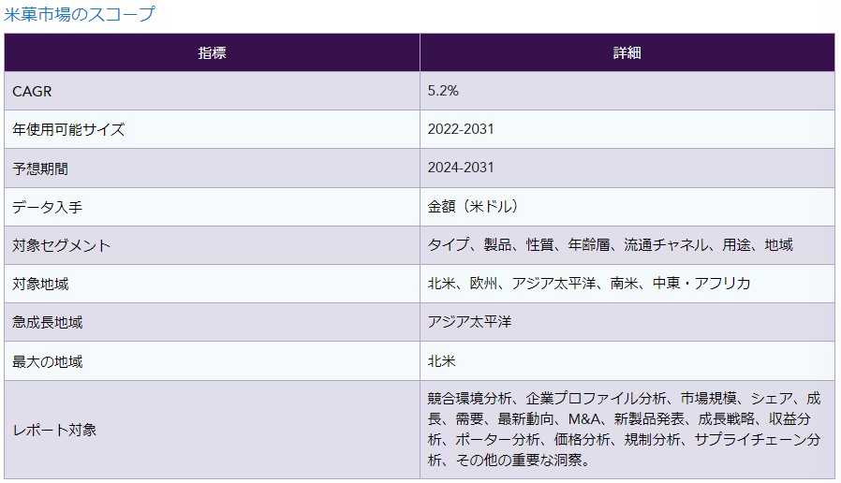This screenshot has width=841, height=483.
Task: Select the 5.2% value cell
Action: (x=443, y=91)
